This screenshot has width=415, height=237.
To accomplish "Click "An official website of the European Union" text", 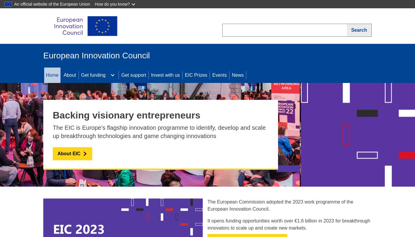I will 52,4.
